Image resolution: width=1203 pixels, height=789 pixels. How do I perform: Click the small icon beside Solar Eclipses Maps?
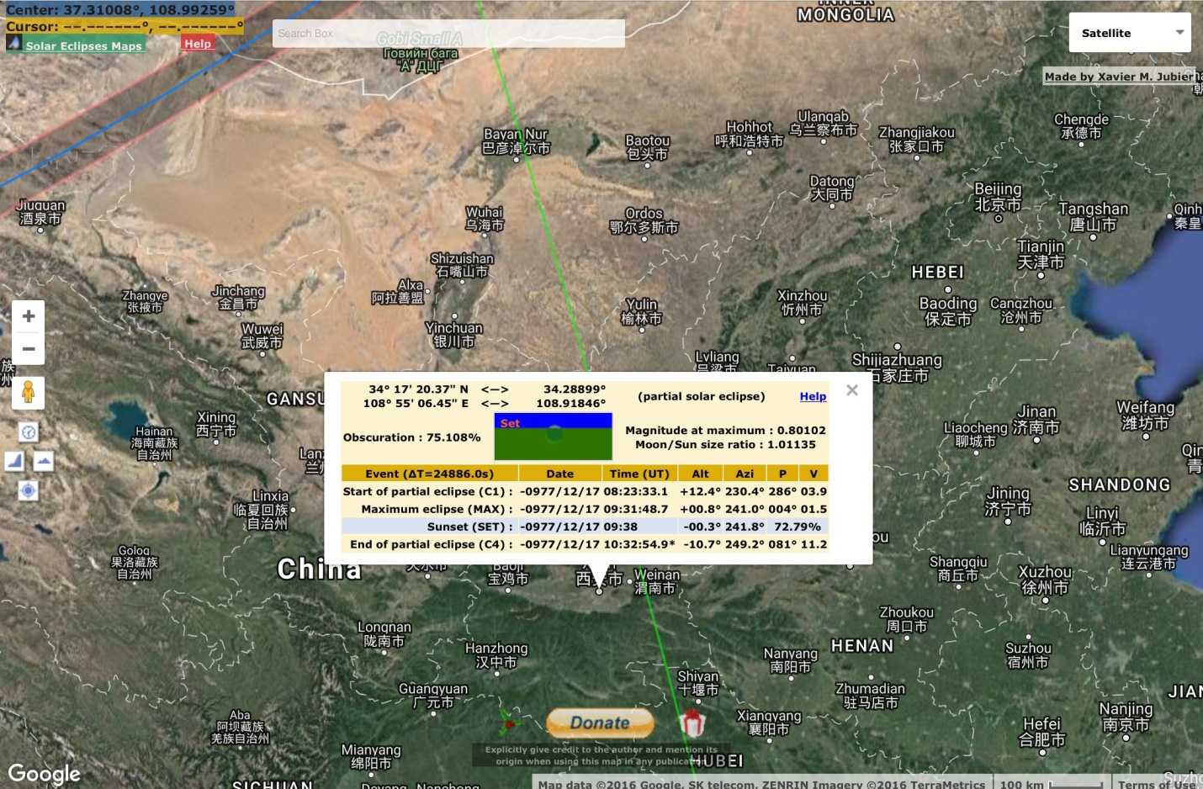[13, 43]
